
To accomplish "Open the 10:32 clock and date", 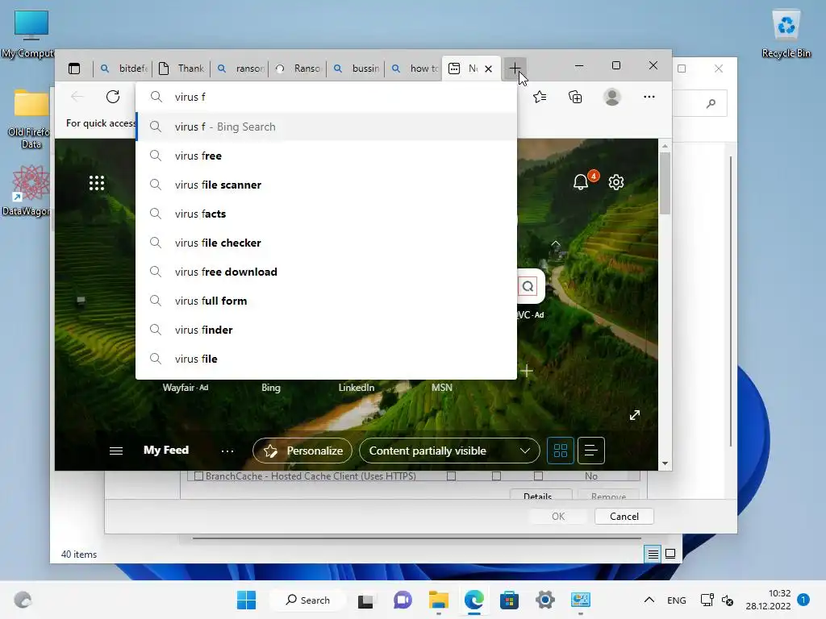I will coord(768,600).
